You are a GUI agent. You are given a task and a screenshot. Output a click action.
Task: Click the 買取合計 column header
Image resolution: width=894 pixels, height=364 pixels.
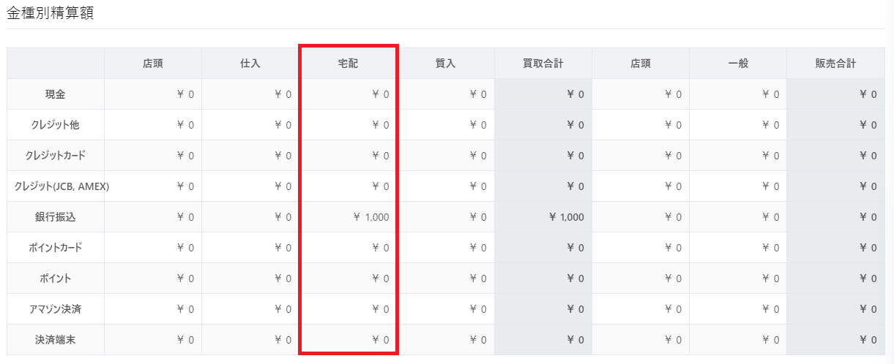[543, 64]
